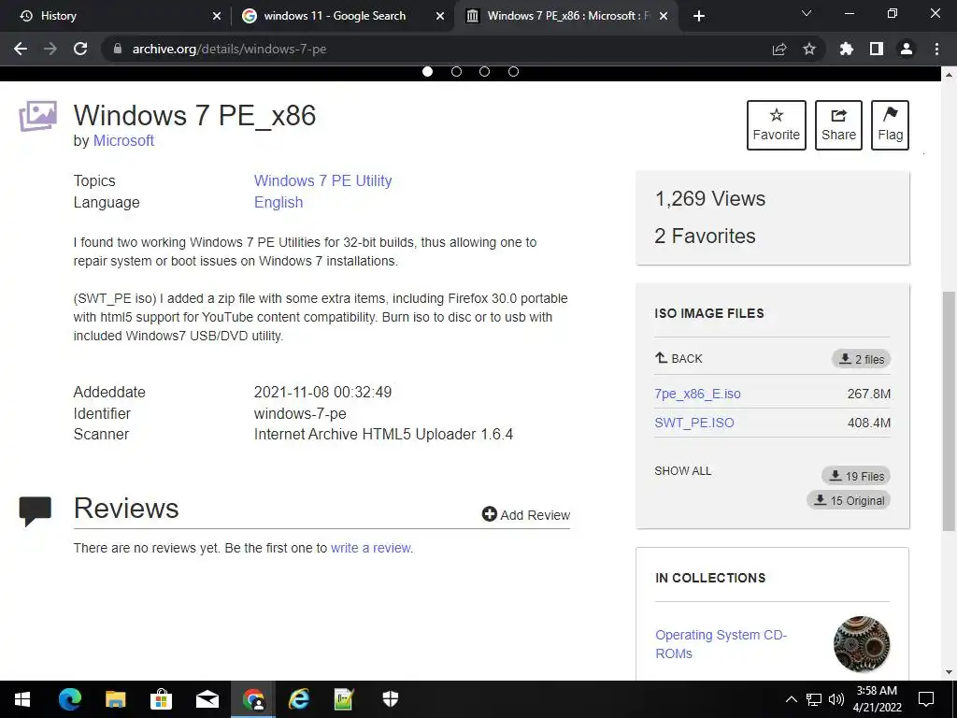
Task: Flag this item
Action: coord(890,125)
